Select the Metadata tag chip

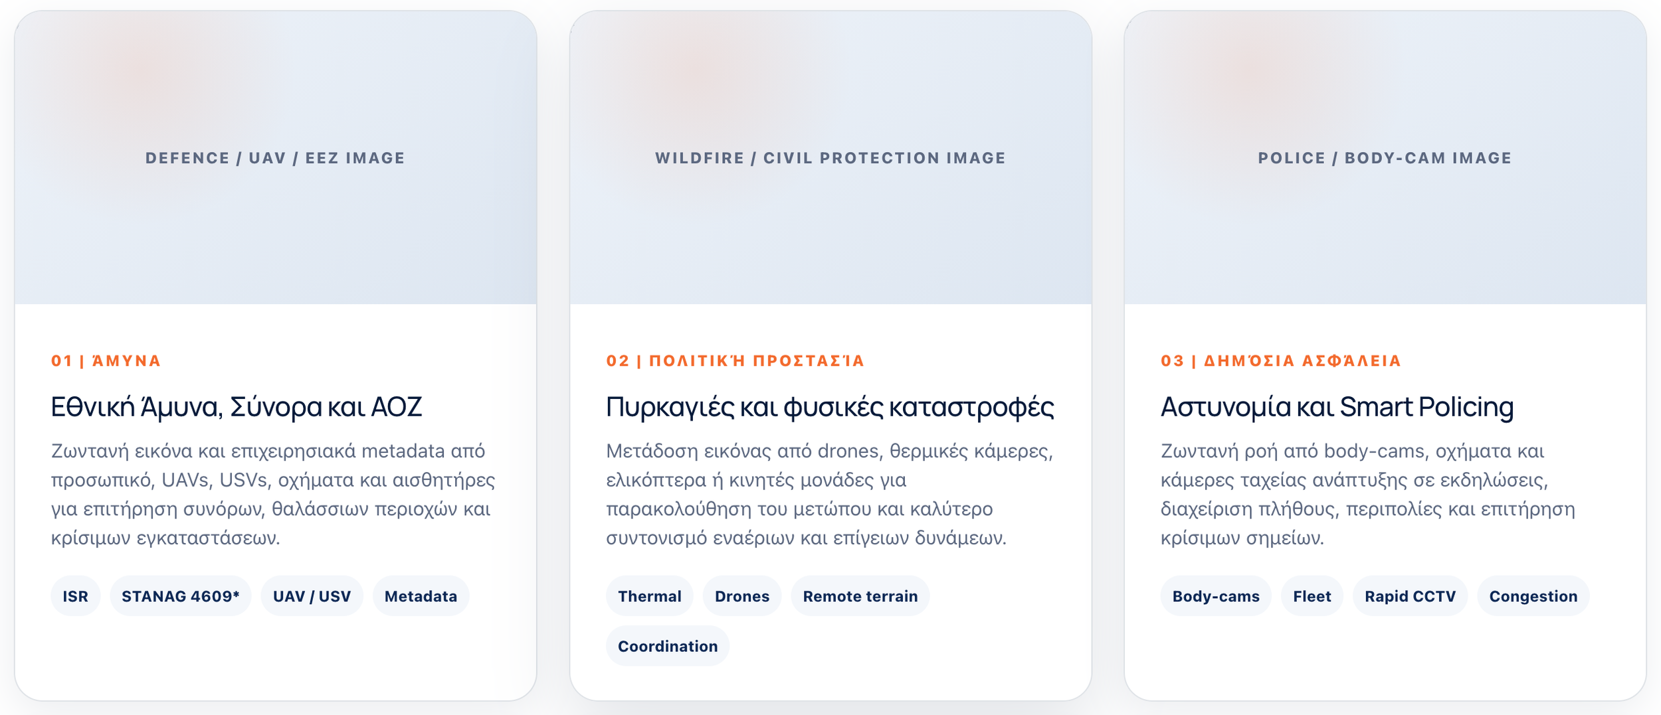(421, 596)
